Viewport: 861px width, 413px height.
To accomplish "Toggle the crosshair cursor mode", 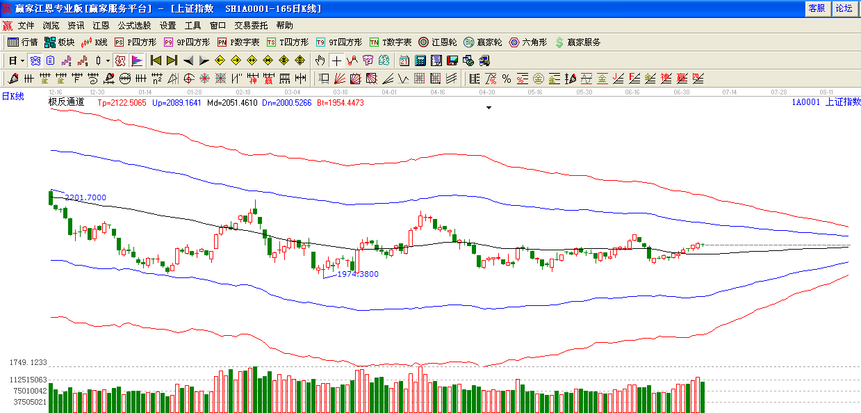I will 336,60.
